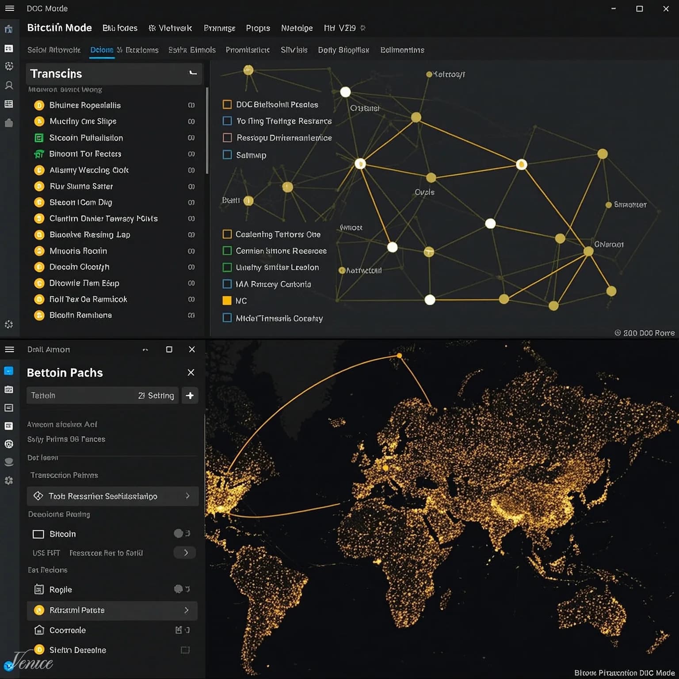This screenshot has width=679, height=679.
Task: Click the table grid icon in upper sidebar
Action: 9,104
